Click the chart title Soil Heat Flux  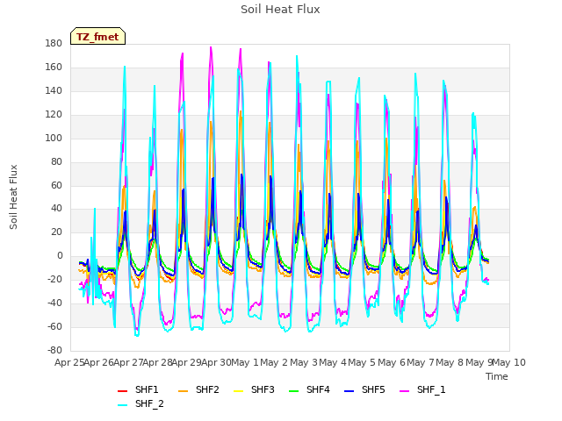click(280, 10)
